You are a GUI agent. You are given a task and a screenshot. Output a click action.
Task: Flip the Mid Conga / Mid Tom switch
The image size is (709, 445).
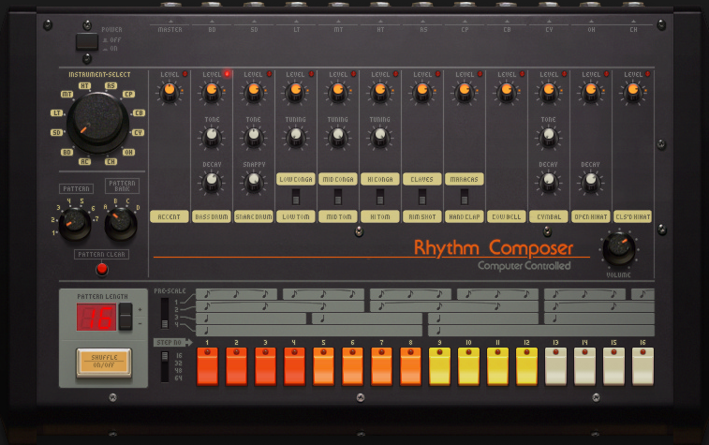coord(338,197)
